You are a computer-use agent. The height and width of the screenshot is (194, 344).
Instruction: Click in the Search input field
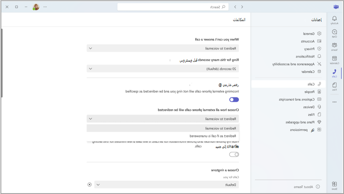tap(173, 7)
